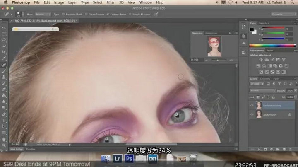298x167 pixels.
Task: Select the Pen tool
Action: (4, 114)
